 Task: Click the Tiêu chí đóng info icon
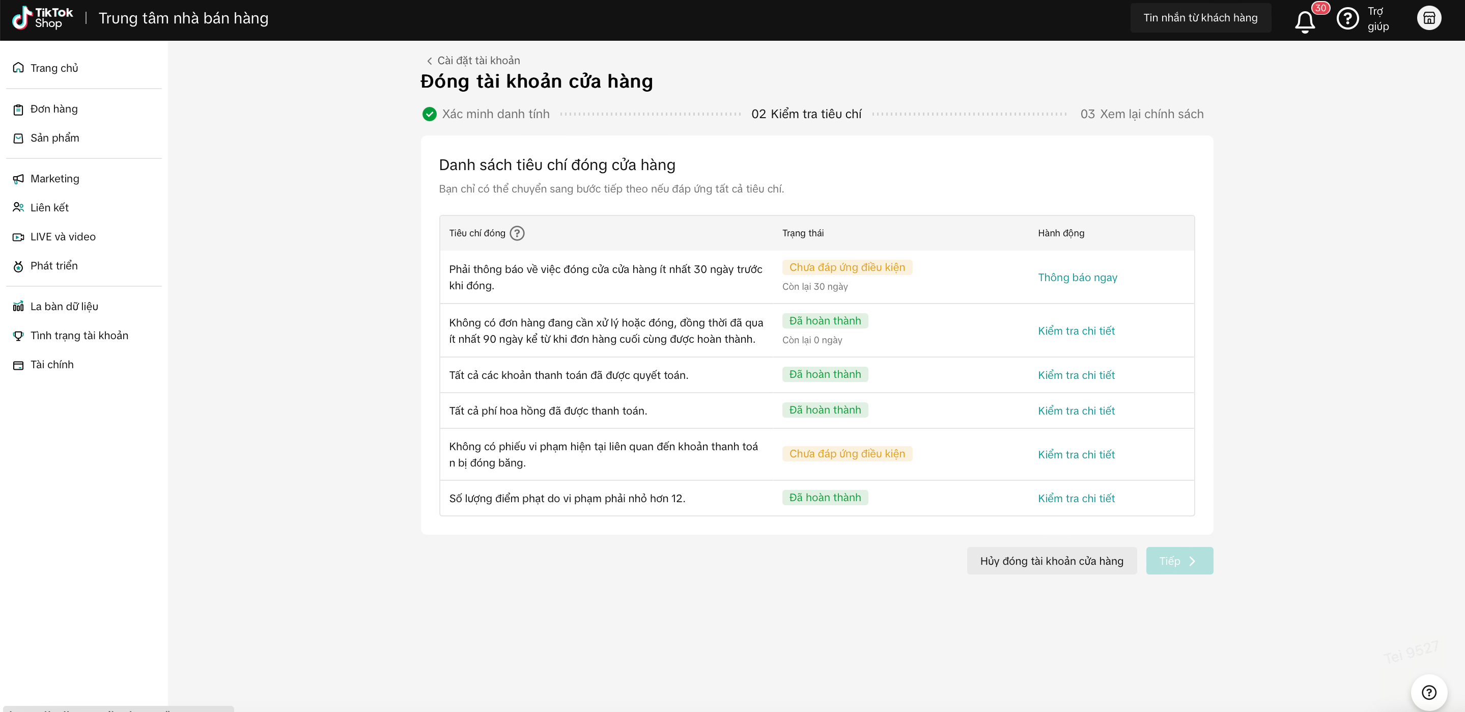[517, 233]
